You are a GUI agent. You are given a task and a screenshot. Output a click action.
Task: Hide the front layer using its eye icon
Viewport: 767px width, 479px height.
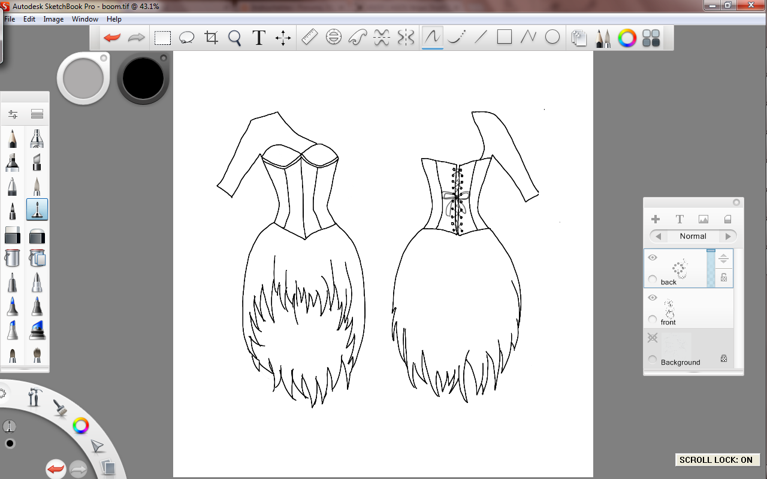653,298
